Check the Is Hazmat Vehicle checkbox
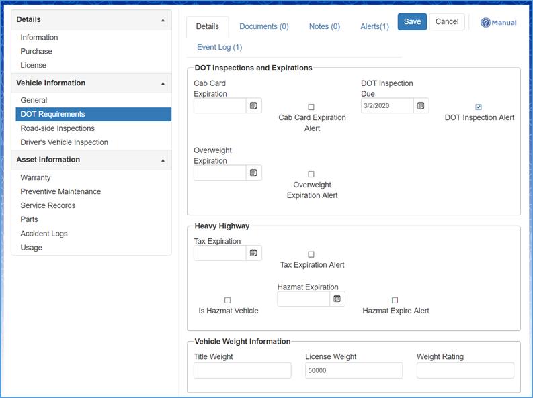Screen dimensions: 533x398 point(227,300)
